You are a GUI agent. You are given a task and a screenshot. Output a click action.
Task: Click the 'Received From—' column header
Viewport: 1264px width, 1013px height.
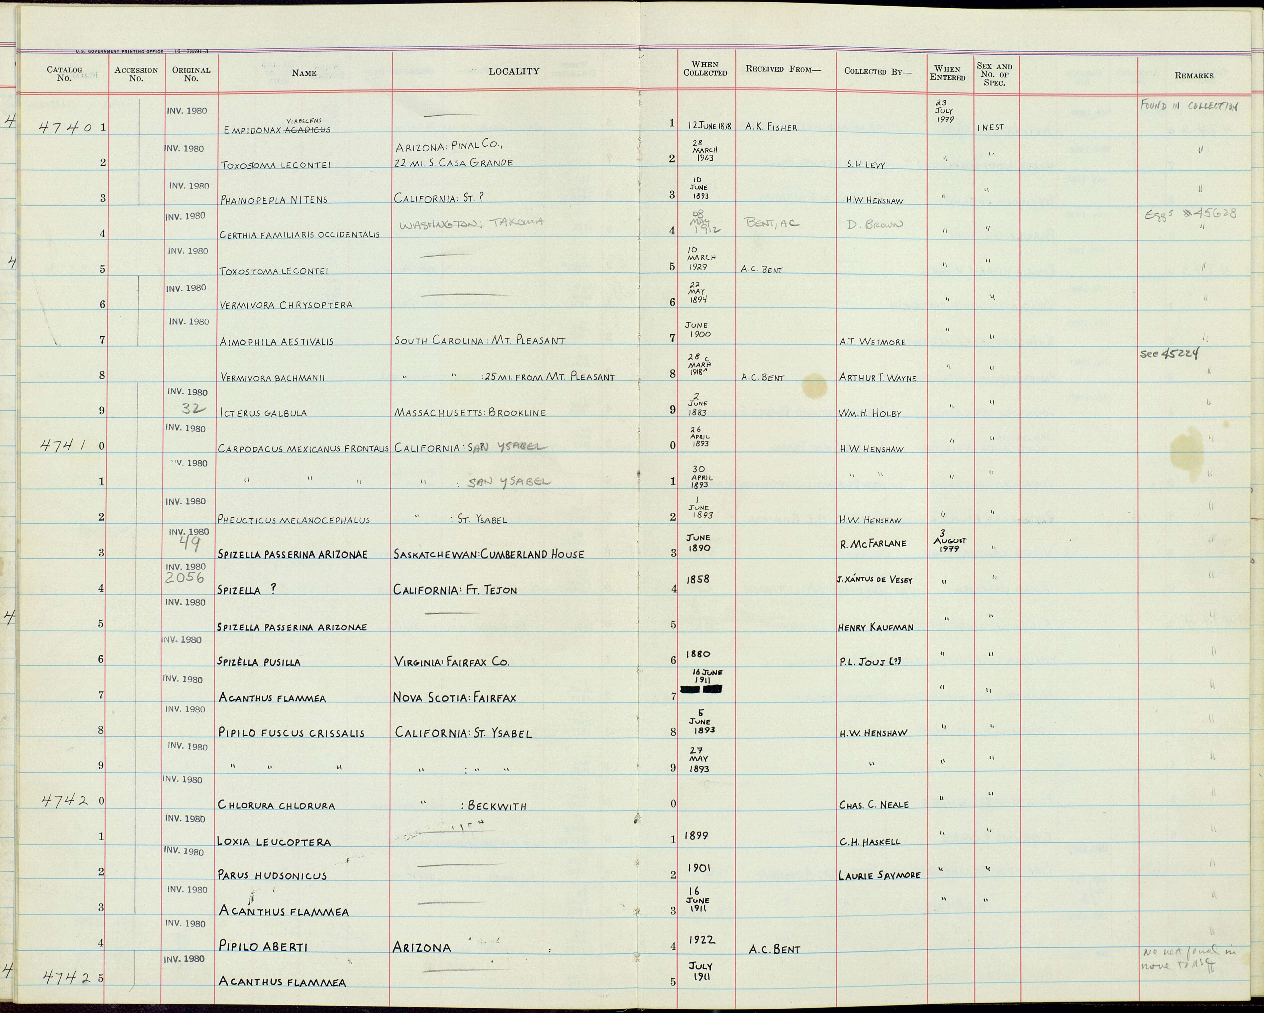tap(783, 69)
